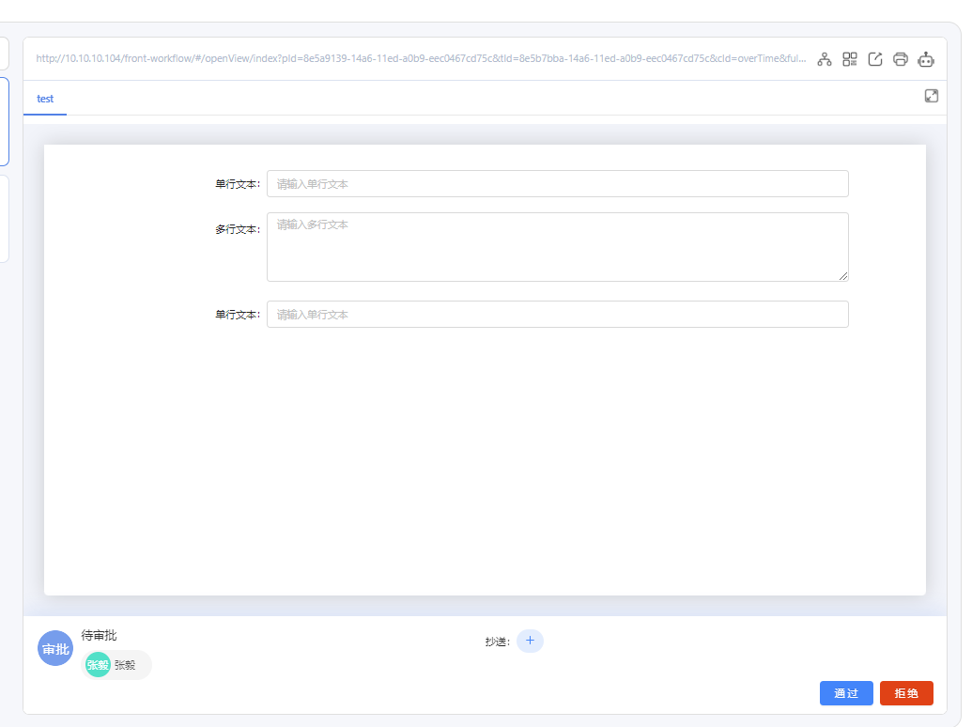Click the workflow URL at the top
Screen dimensions: 972x727
pyautogui.click(x=420, y=58)
